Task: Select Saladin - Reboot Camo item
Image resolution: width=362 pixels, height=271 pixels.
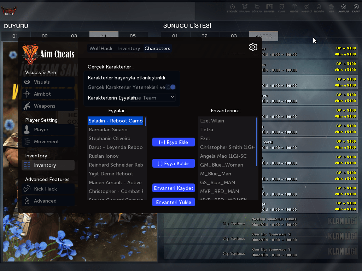Action: (116, 121)
